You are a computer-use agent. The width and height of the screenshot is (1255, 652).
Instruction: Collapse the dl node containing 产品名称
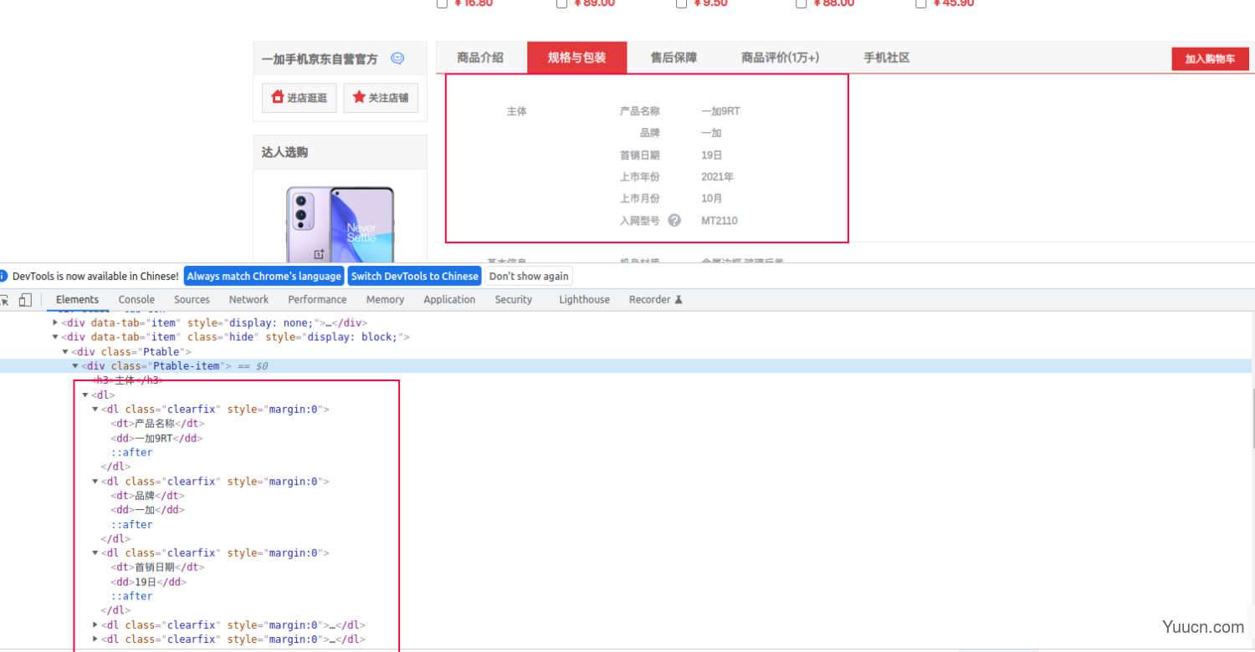click(95, 410)
